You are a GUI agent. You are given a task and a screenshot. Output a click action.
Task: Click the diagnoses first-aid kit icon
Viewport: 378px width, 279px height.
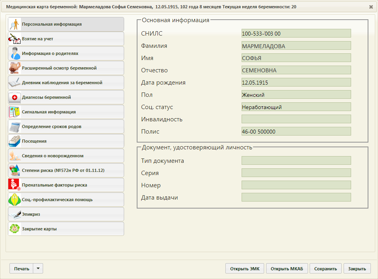(15, 97)
